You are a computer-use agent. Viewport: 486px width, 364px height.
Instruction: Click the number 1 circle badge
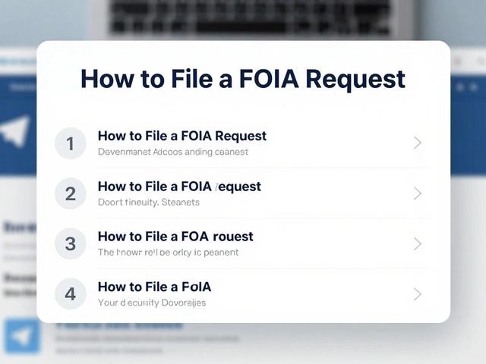pos(71,143)
